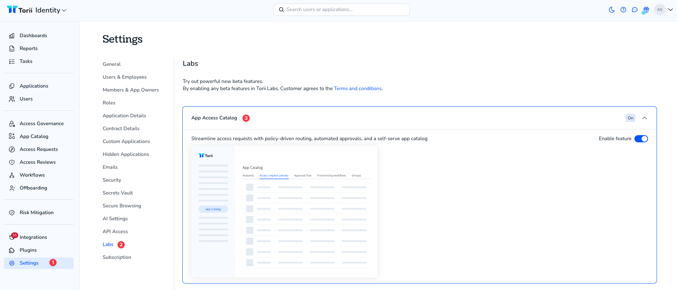
Task: Open Access Reviews page
Action: 38,162
